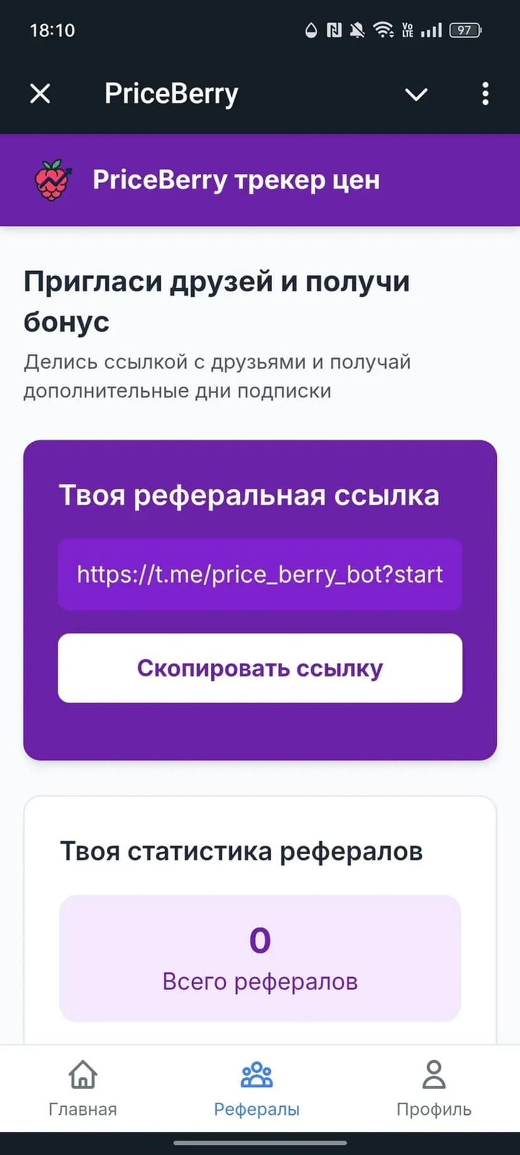Screen dimensions: 520x1155
Task: Open the Рефералы tab
Action: [257, 1088]
